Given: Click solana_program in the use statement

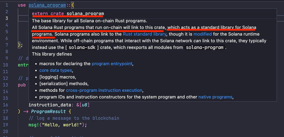Looking at the screenshot, I should 47,5.
